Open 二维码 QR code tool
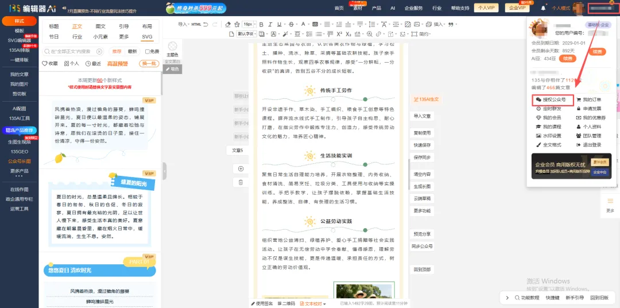Image resolution: width=620 pixels, height=308 pixels. 286,303
